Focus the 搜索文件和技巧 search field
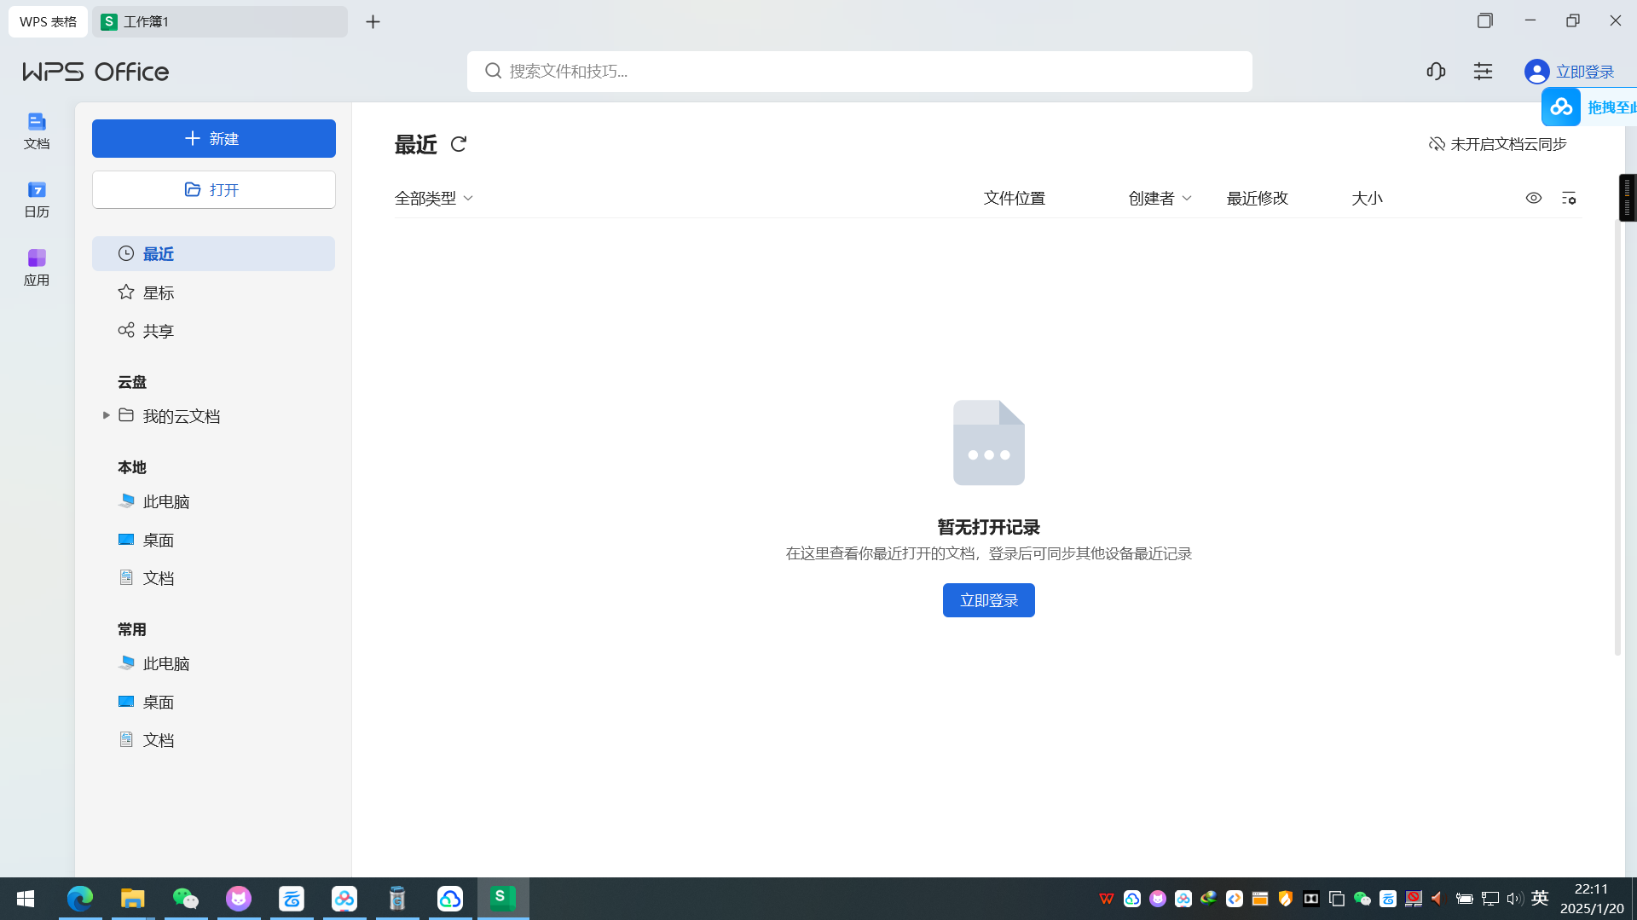This screenshot has height=920, width=1637. coord(859,72)
